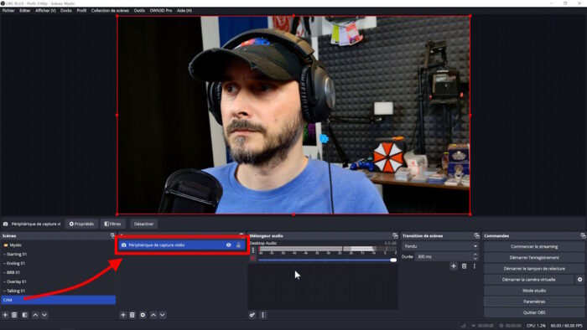Open the Aide (H) menu
This screenshot has width=587, height=330.
pos(184,10)
